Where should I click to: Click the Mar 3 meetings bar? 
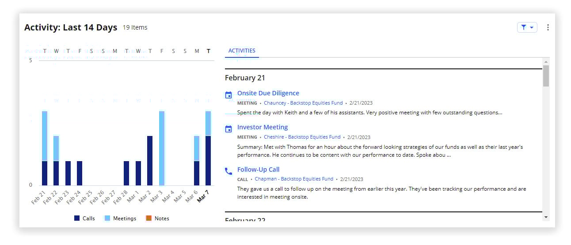162,148
